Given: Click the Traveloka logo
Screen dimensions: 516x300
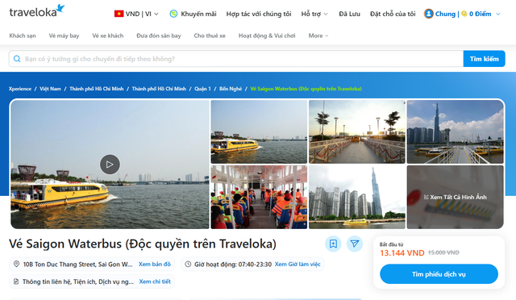Looking at the screenshot, I should [x=37, y=11].
